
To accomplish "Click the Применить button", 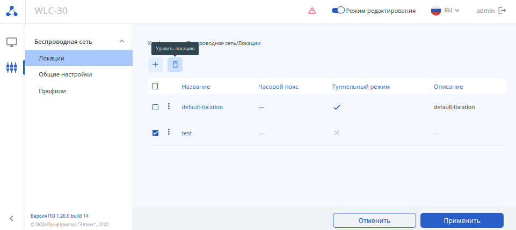I will [x=462, y=220].
